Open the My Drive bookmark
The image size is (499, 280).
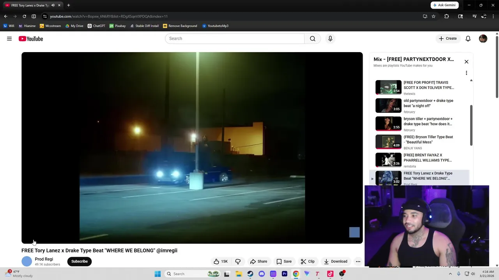pos(74,26)
